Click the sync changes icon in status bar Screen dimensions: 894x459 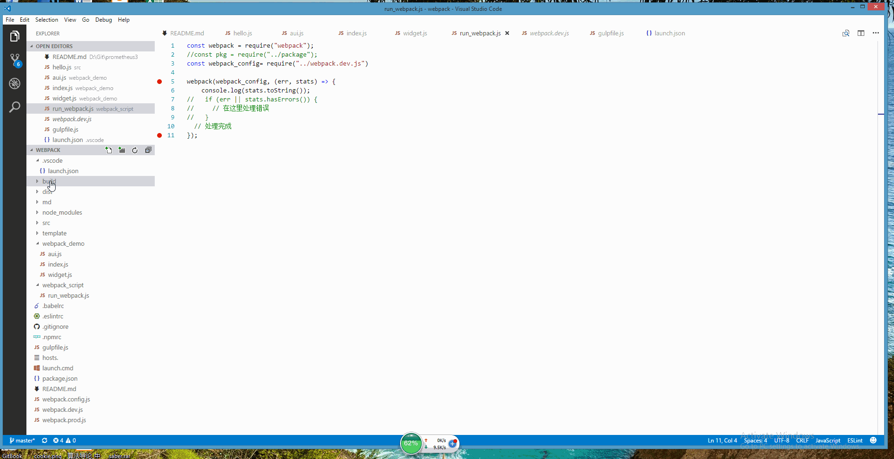pyautogui.click(x=44, y=441)
